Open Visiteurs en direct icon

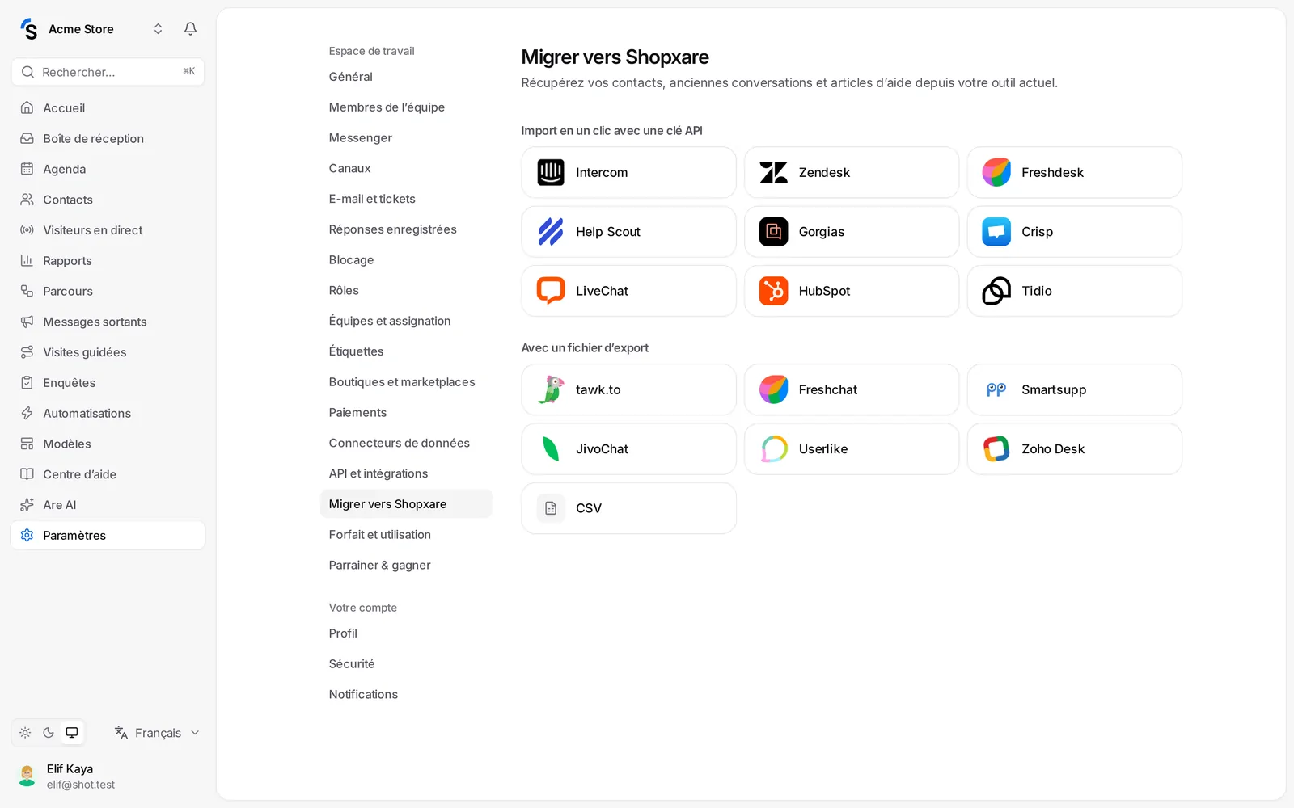click(27, 230)
